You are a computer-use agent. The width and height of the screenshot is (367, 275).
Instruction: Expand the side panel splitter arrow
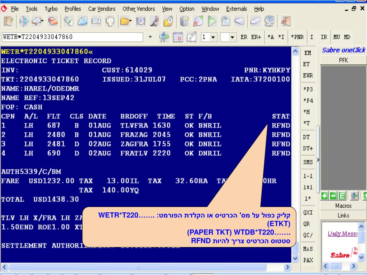point(318,160)
